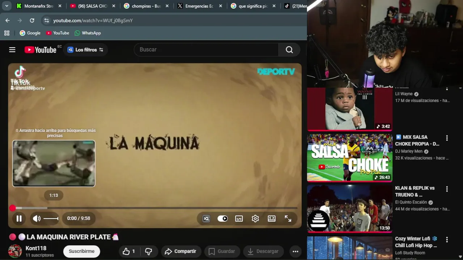Reload the current page

[x=32, y=21]
